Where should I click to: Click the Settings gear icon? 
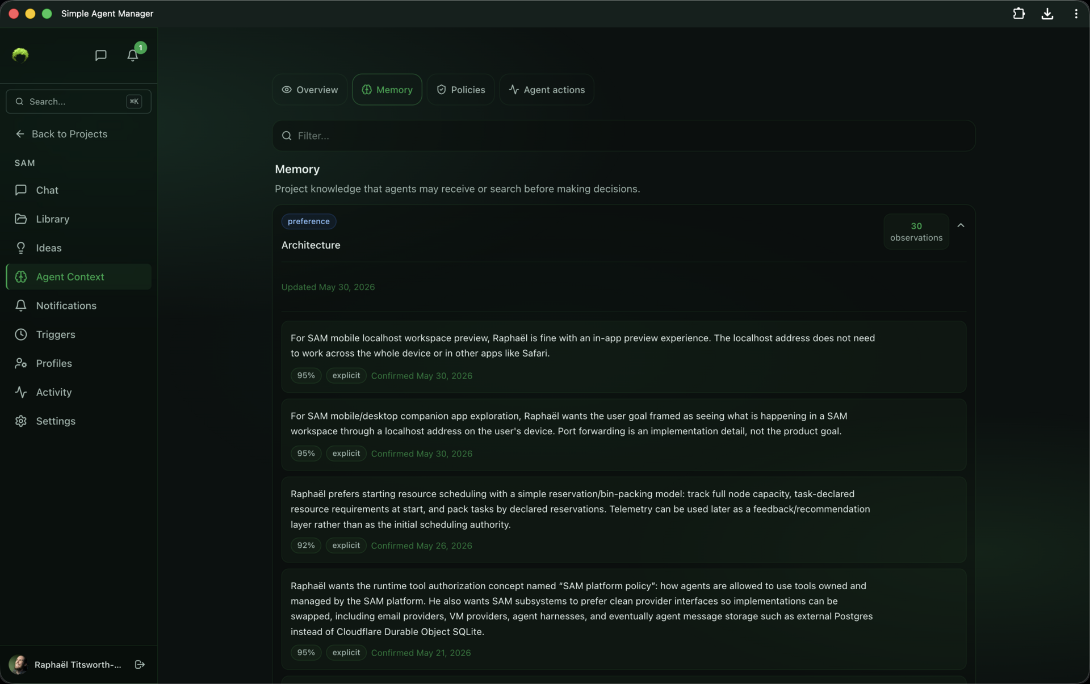coord(21,421)
